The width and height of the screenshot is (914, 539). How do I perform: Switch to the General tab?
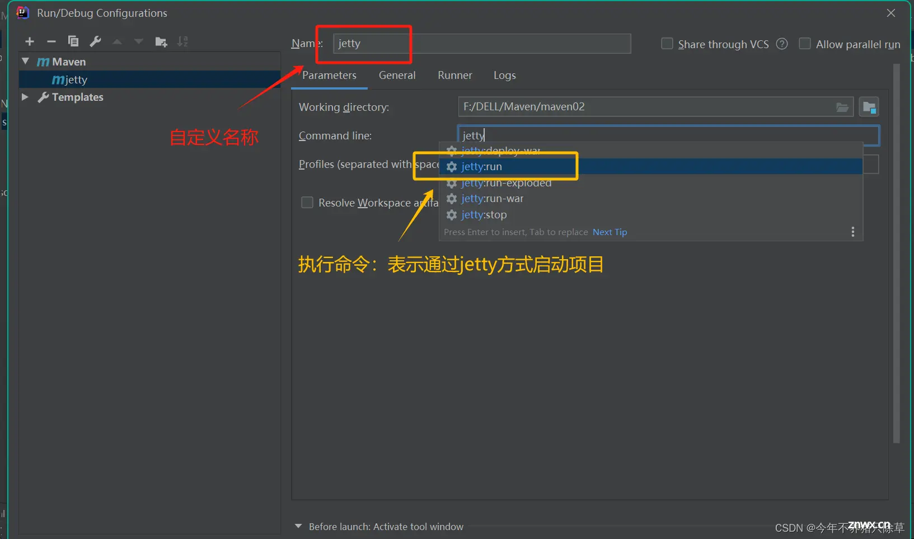tap(397, 76)
